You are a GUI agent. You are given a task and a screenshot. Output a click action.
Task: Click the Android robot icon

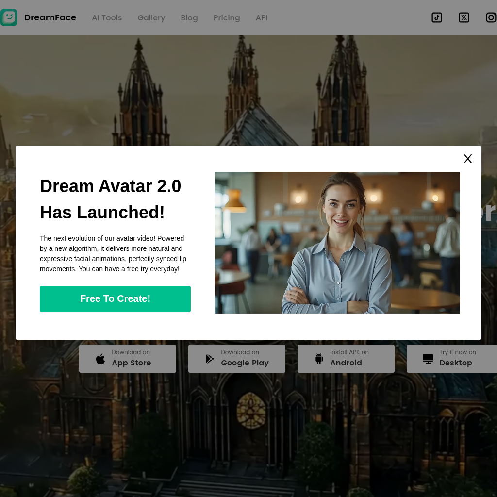(x=319, y=358)
